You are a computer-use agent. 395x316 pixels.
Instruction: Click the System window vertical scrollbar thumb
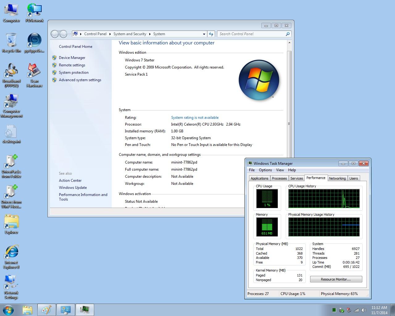tap(289, 123)
